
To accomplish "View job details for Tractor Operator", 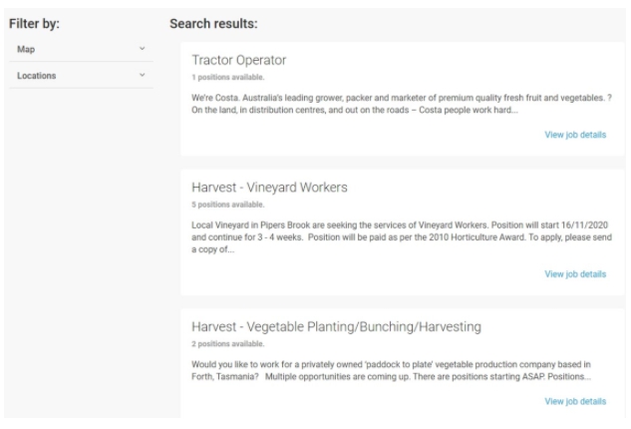I will pyautogui.click(x=575, y=135).
